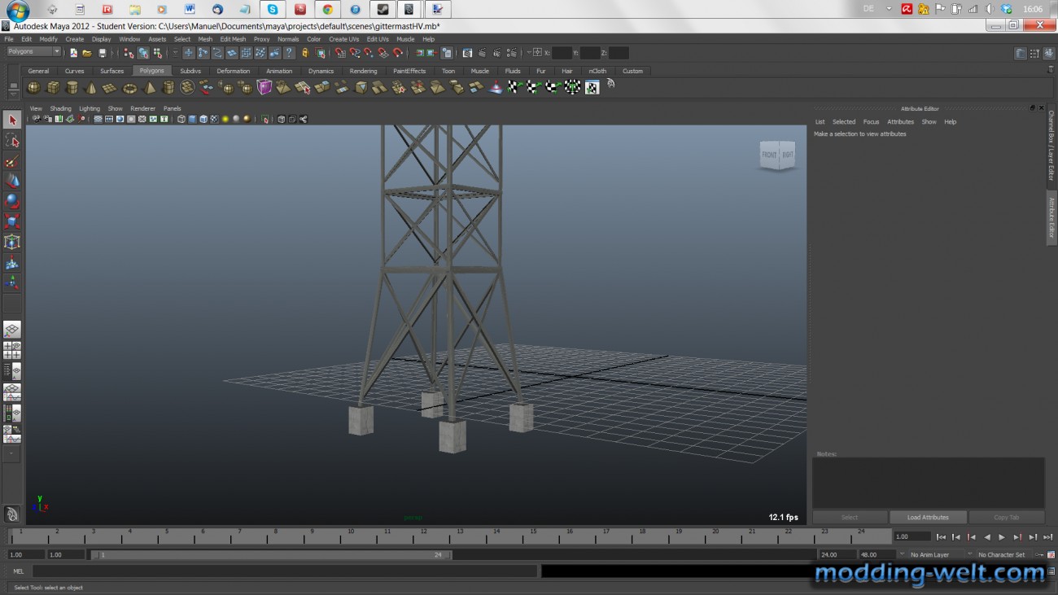Open the Polygons menu set dropdown
Viewport: 1058px width, 595px height.
pyautogui.click(x=33, y=52)
